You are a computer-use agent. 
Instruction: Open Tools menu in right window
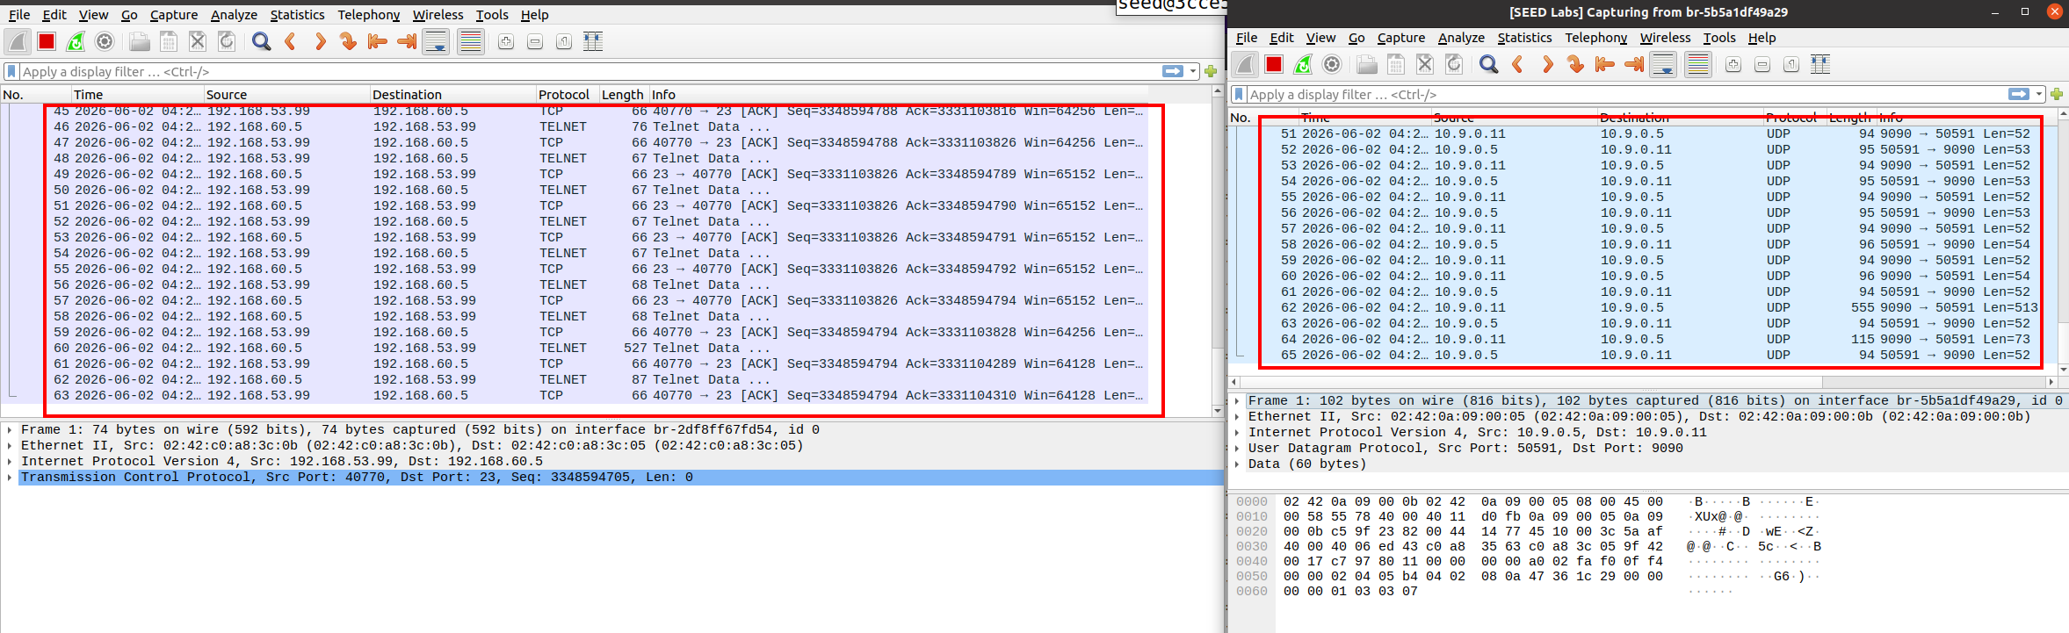click(1719, 38)
